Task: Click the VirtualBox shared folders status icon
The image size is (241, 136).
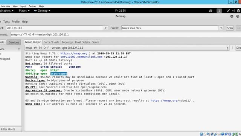Action: click(219, 134)
